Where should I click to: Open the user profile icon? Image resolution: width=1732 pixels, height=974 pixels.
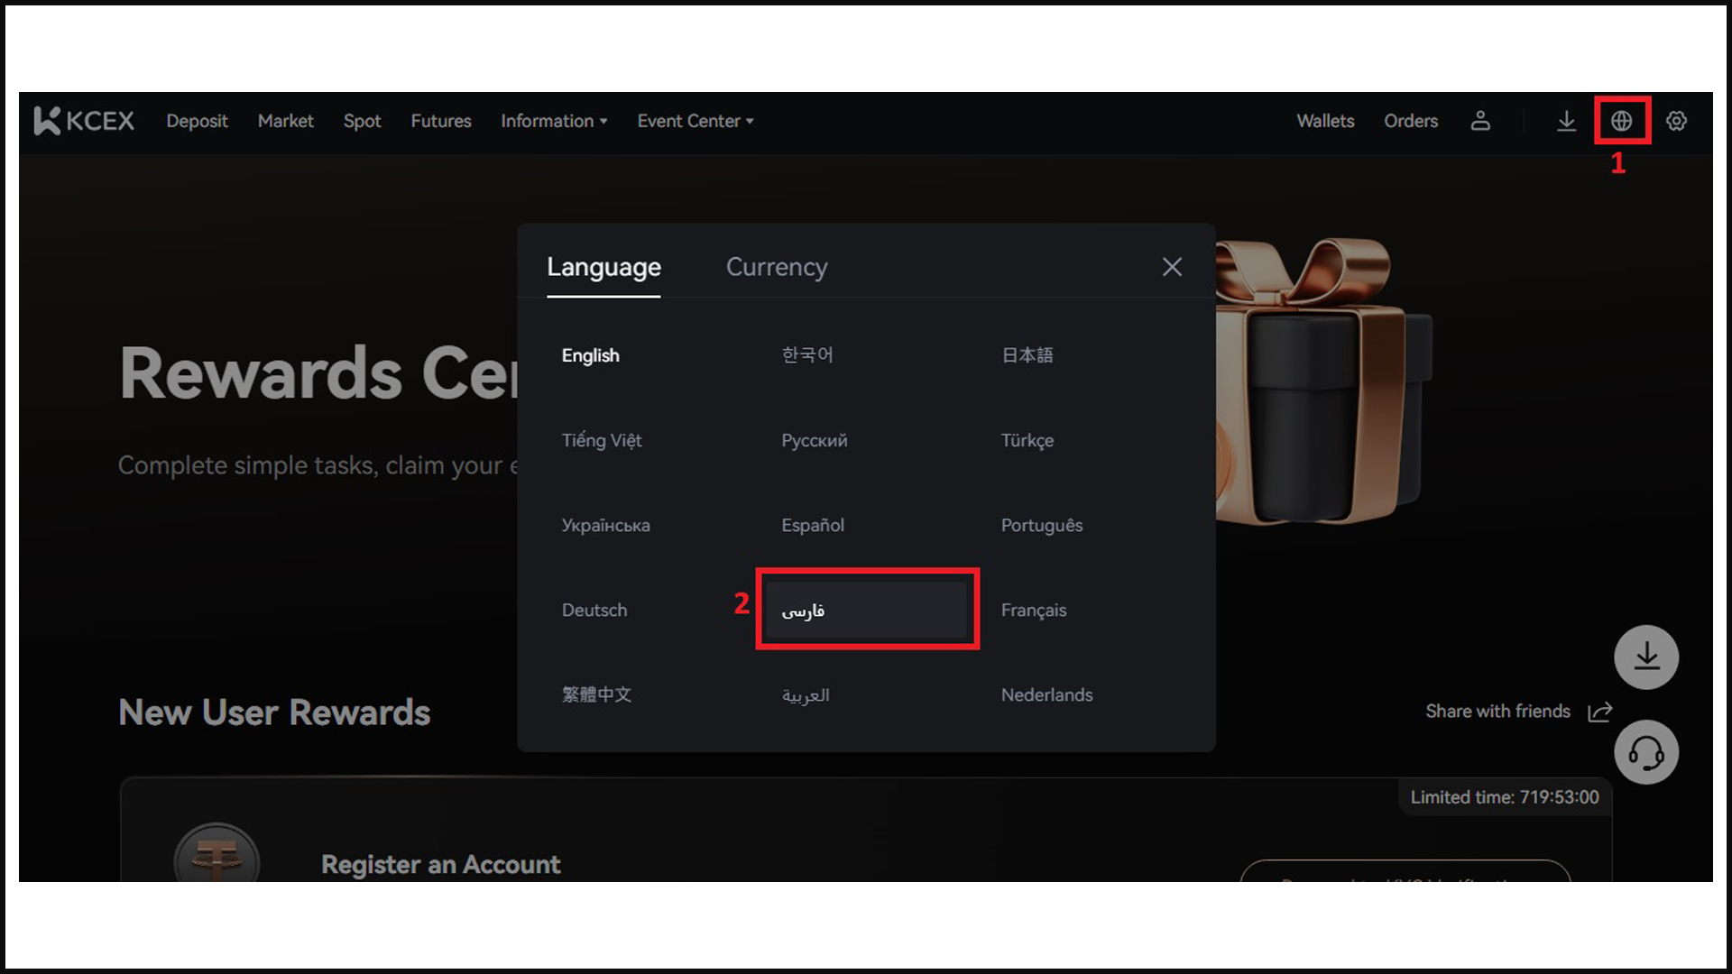click(x=1480, y=120)
